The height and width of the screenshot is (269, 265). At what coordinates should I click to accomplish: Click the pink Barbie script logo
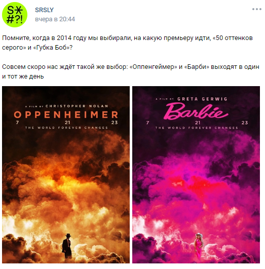click(x=196, y=111)
